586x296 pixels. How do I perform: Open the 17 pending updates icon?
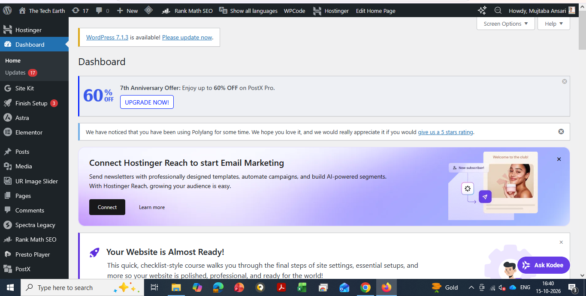(80, 11)
